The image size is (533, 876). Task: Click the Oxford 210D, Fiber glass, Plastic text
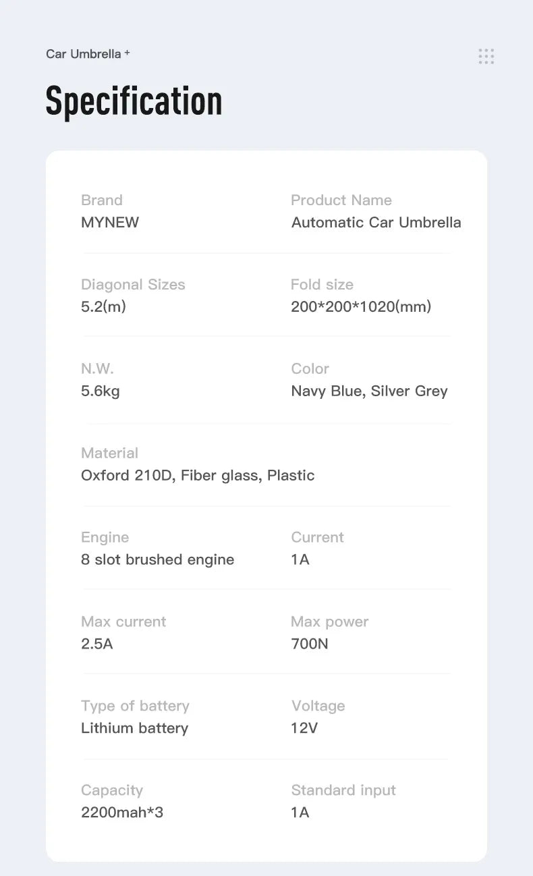coord(198,476)
